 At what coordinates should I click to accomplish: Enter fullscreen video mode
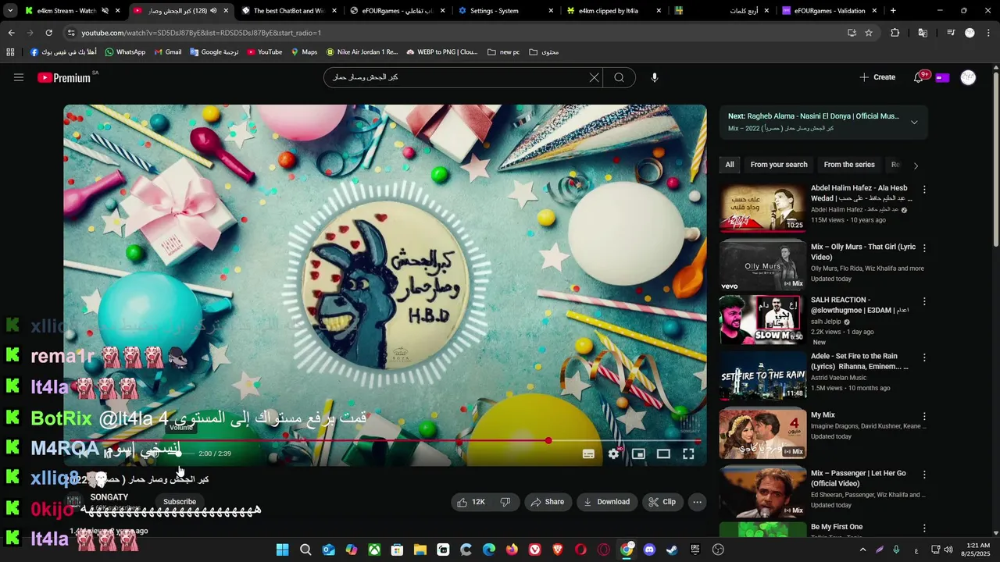[x=688, y=454]
